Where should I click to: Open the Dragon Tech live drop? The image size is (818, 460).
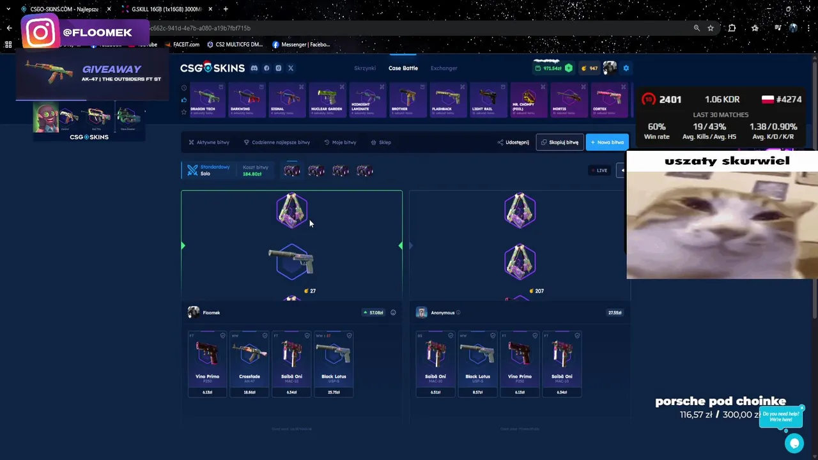[207, 100]
